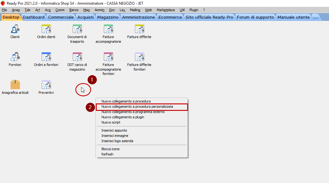The width and height of the screenshot is (329, 183).
Task: Open the Mailing menu
Action: (x=135, y=10)
